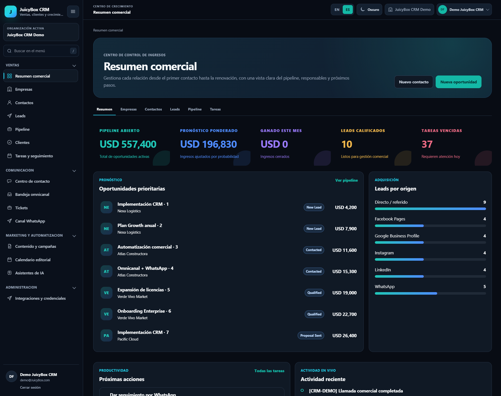Click the Proposal Sent status badge

point(311,335)
